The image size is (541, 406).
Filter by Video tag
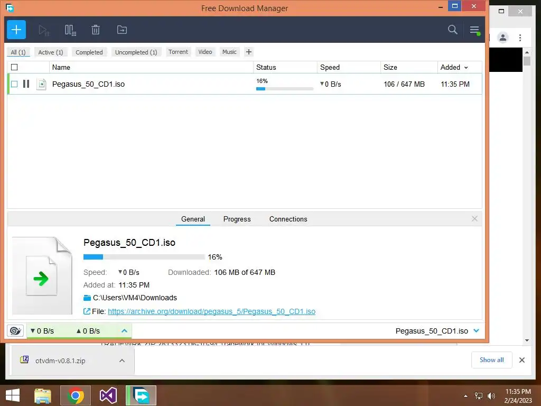[x=205, y=52]
